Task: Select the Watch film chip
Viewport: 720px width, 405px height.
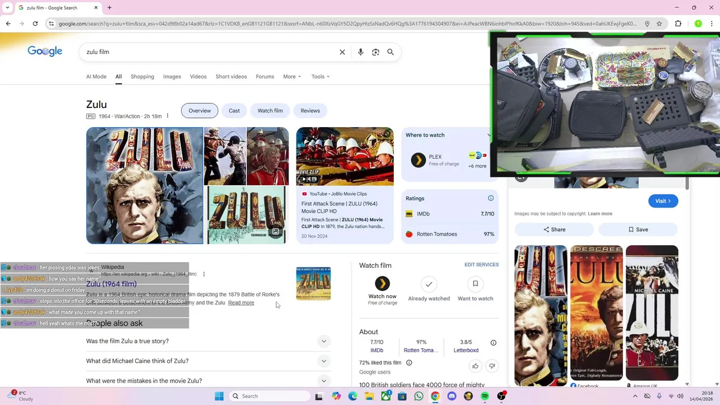Action: pyautogui.click(x=270, y=111)
